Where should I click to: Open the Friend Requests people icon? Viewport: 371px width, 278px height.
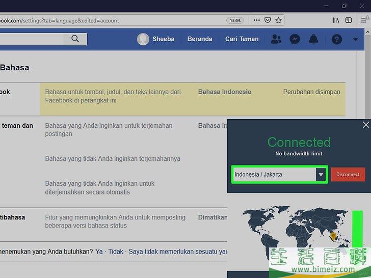[276, 39]
